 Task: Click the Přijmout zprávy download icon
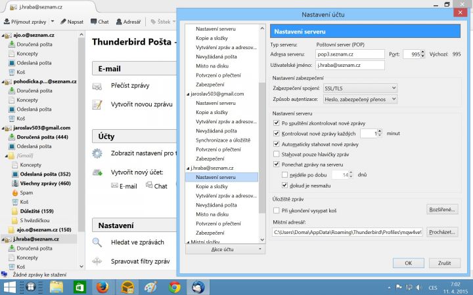coord(7,22)
